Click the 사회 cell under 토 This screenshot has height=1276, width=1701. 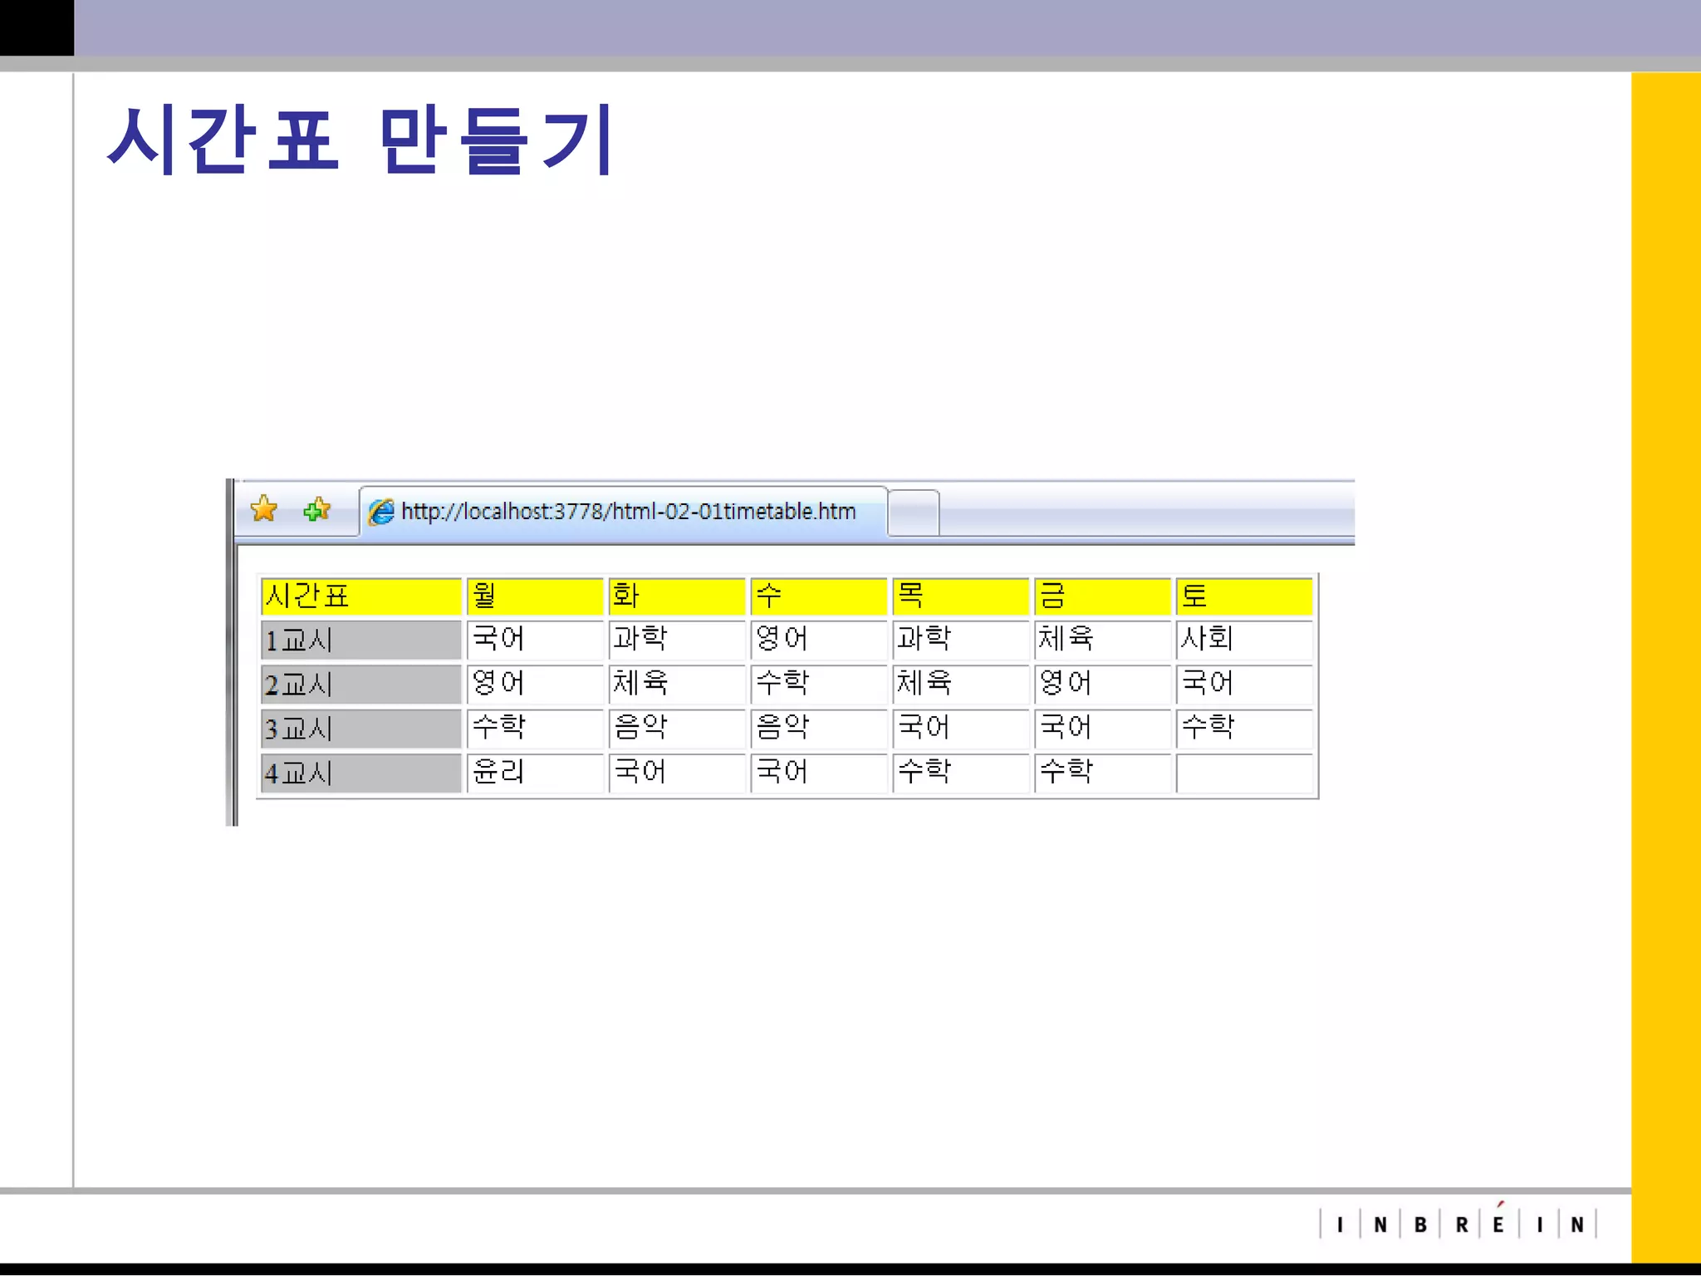pyautogui.click(x=1244, y=640)
